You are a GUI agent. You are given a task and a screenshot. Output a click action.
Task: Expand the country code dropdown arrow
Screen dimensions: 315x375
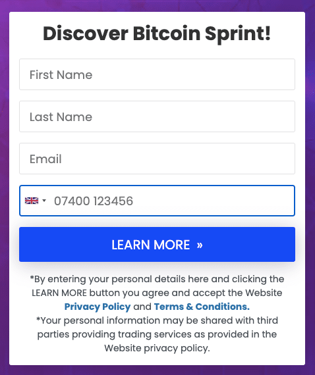click(x=44, y=201)
